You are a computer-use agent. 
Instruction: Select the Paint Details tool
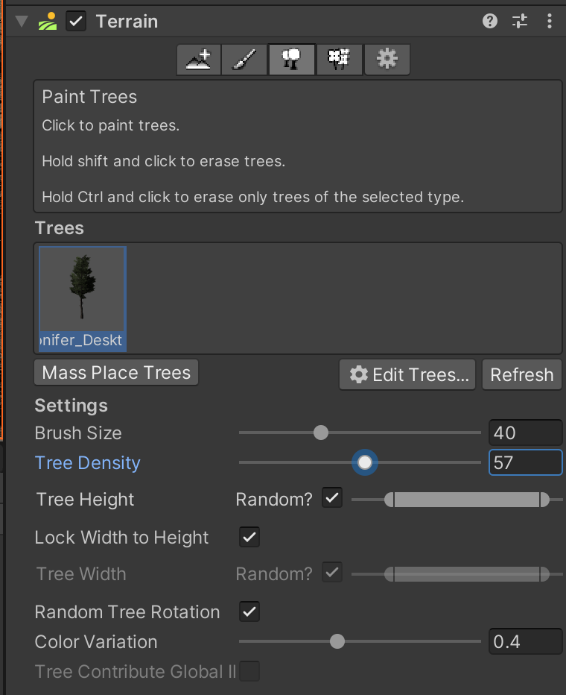click(x=339, y=60)
